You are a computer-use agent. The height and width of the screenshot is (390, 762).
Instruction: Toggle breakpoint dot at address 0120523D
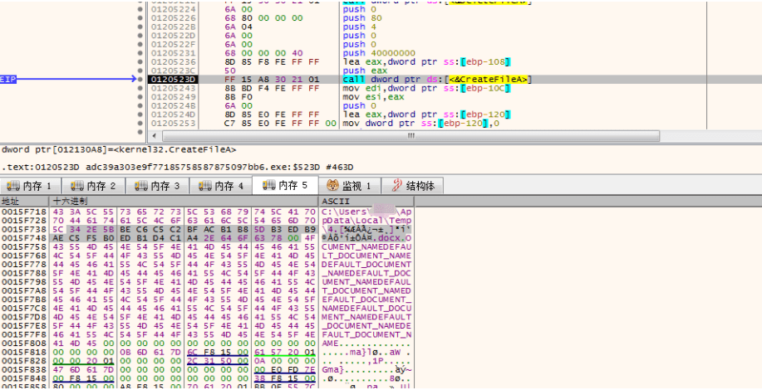[140, 79]
